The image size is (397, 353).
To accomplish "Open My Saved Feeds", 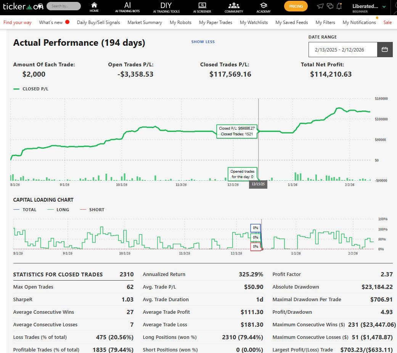I will click(291, 22).
